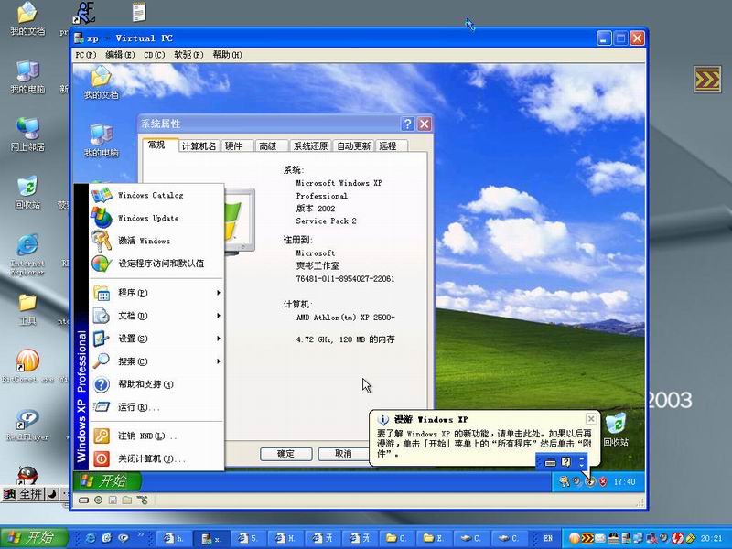Screen dimensions: 732x549
Task: Open 设定程序访问和默认值 in the Start menu
Action: 156,264
